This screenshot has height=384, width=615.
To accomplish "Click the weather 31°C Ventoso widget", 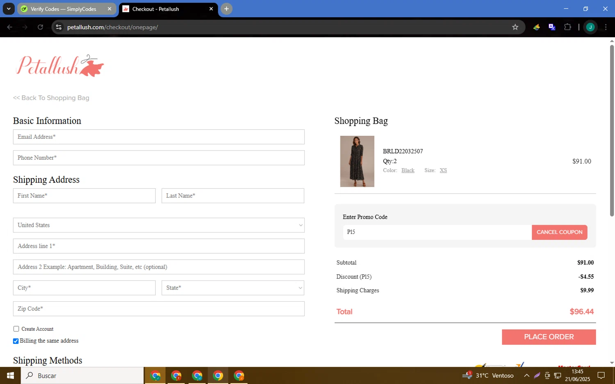I will pos(488,375).
